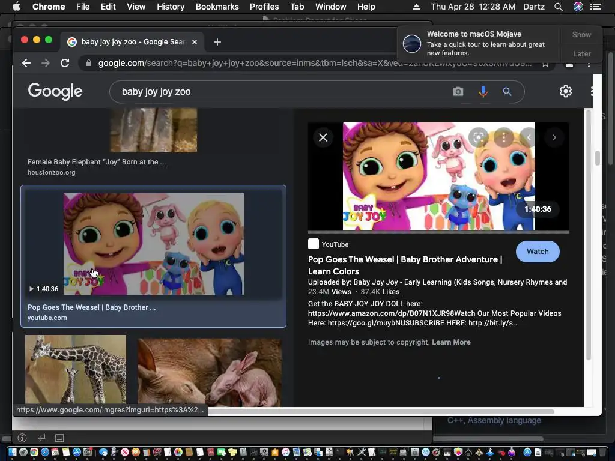Open a new tab with plus button
The image size is (615, 461).
tap(217, 42)
